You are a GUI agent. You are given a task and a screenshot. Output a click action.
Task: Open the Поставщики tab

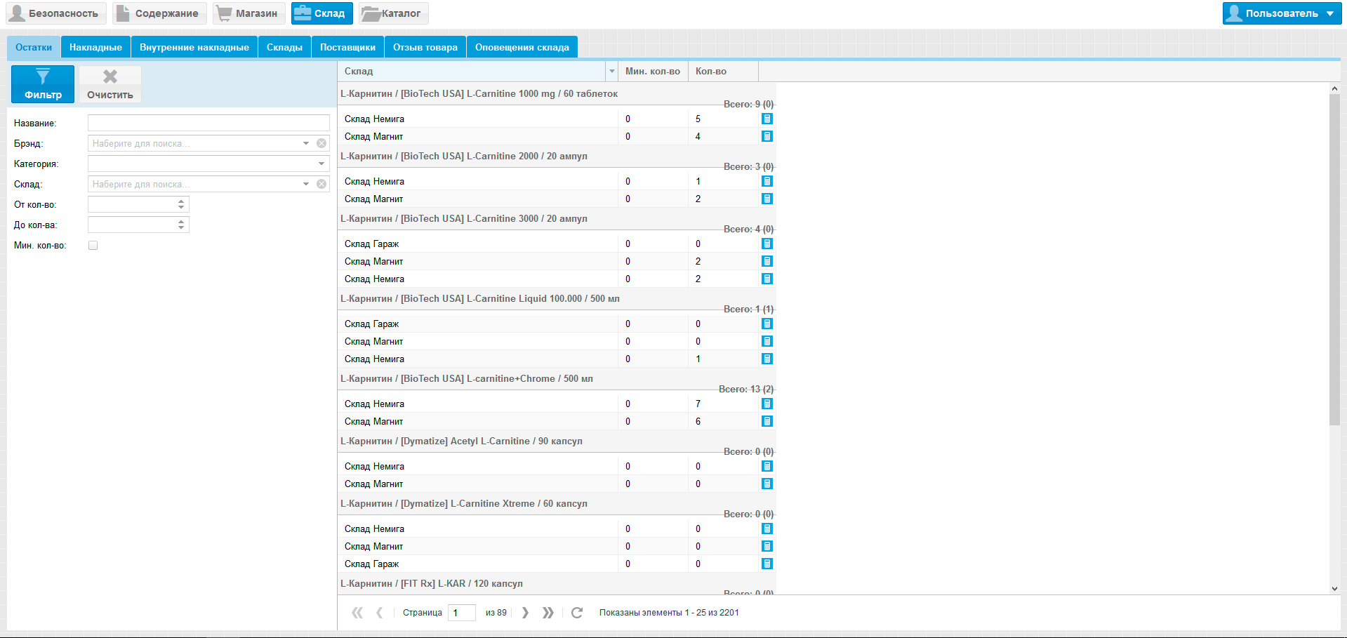pos(347,47)
